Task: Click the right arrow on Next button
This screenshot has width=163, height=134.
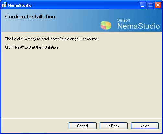Action: 149,126
